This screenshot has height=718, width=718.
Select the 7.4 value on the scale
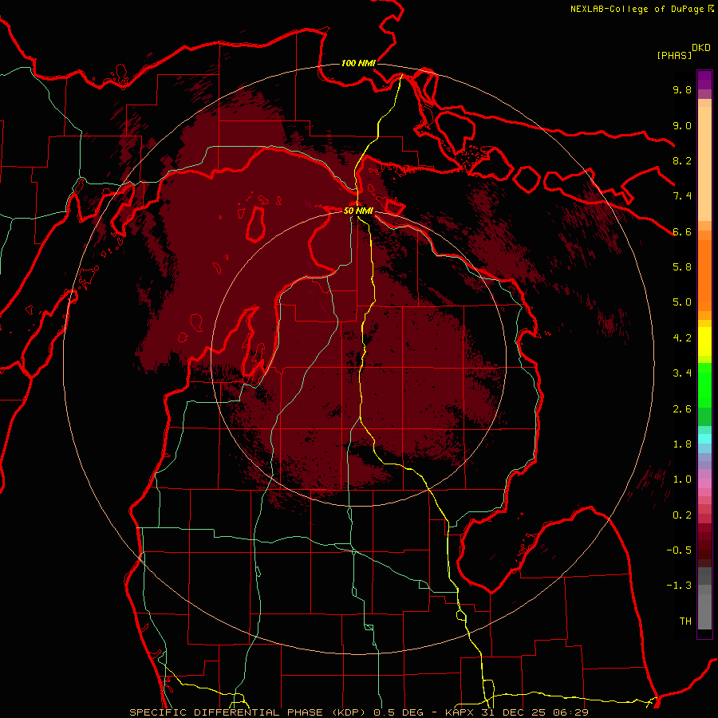(x=682, y=196)
